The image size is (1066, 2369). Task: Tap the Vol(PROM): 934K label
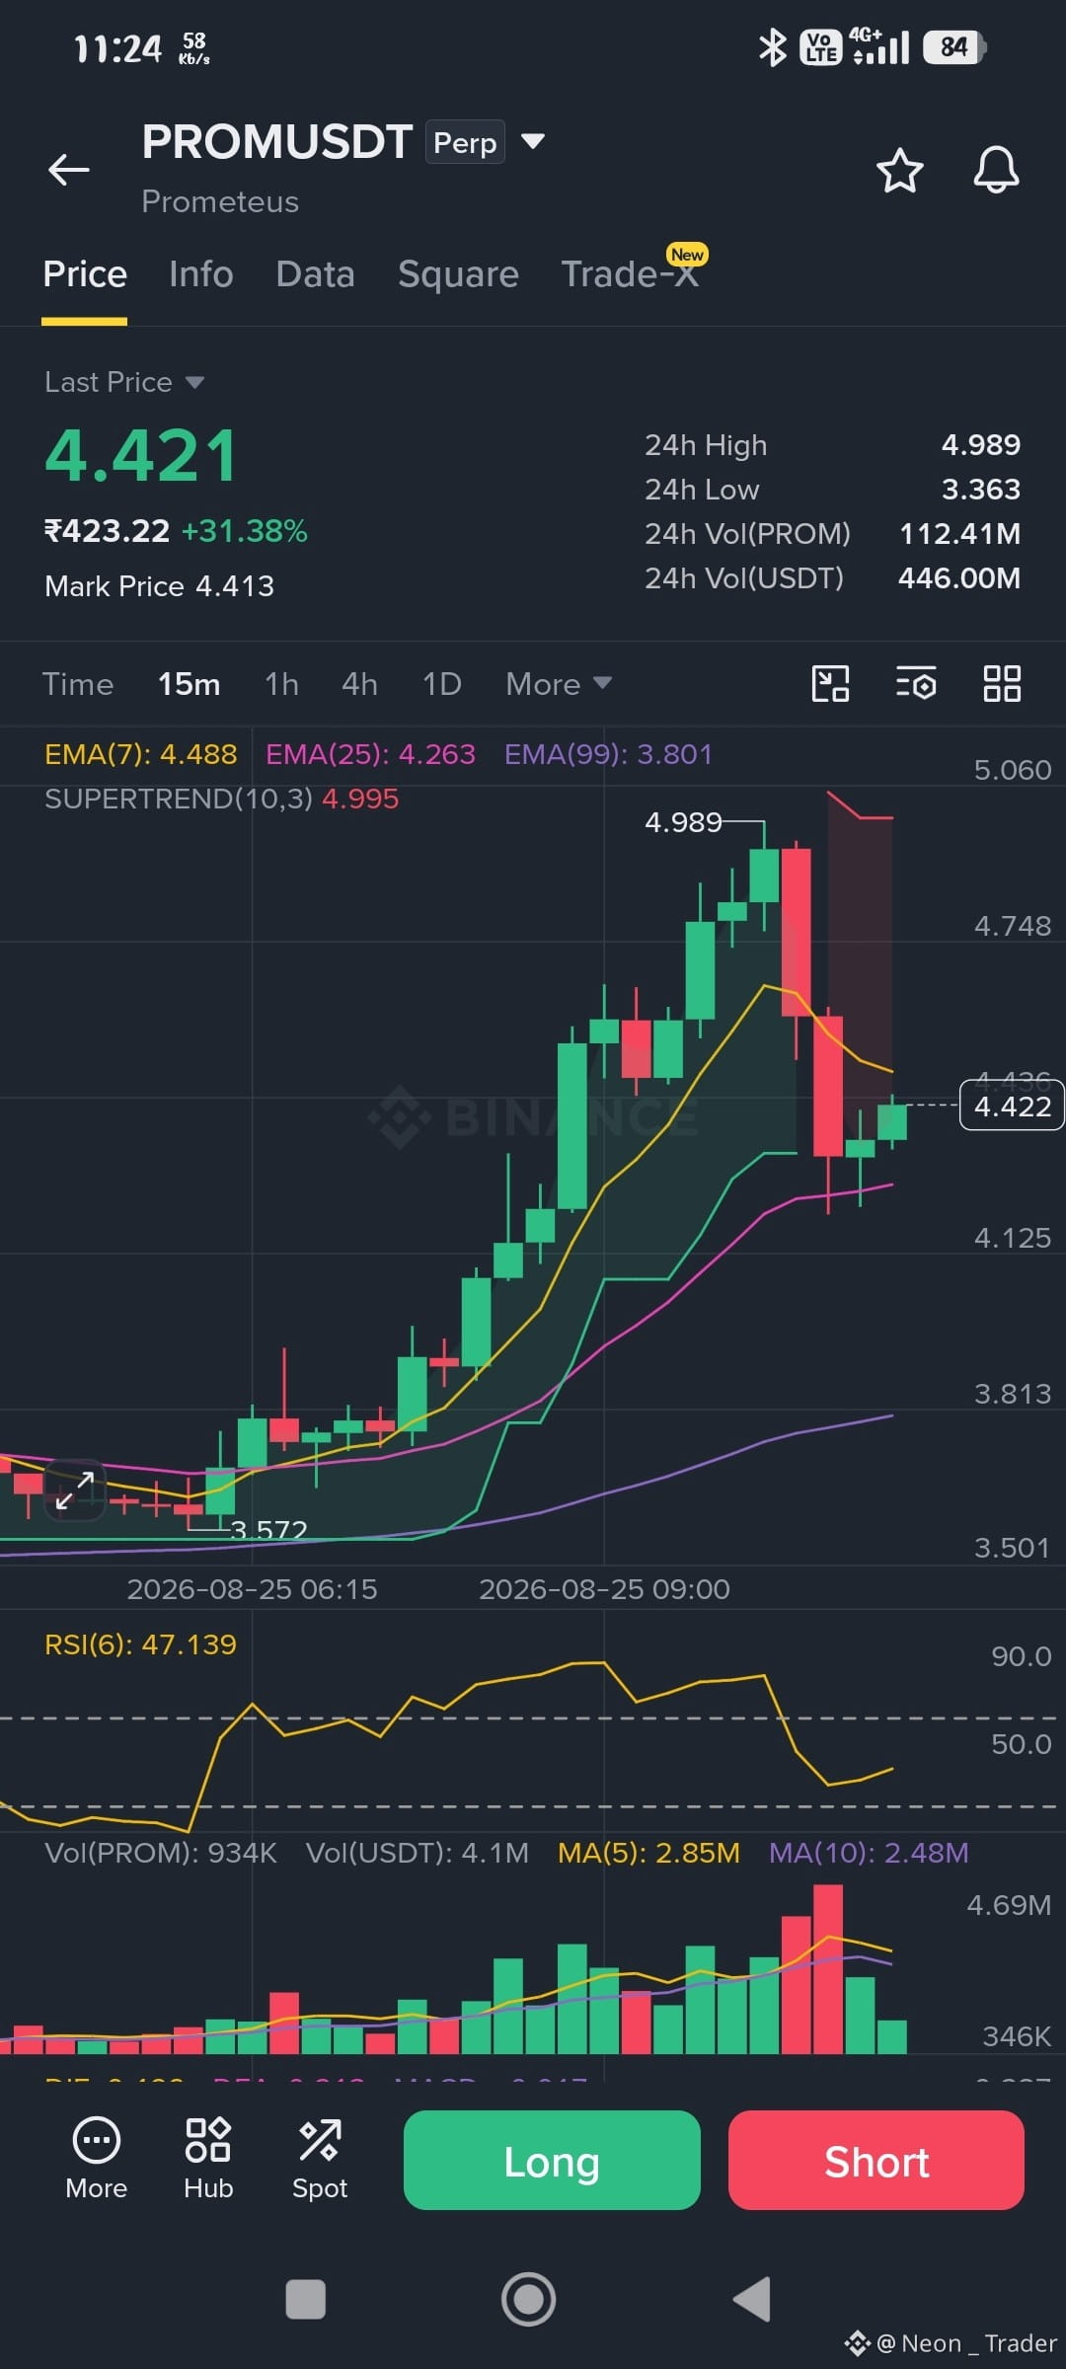pos(161,1853)
